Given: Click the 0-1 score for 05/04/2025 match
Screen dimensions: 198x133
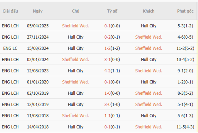Looking at the screenshot, I should pos(108,26).
